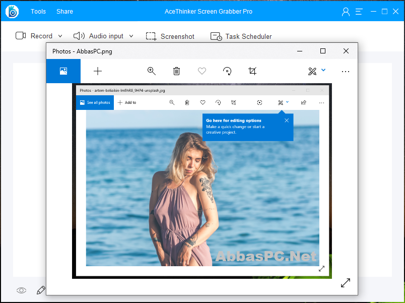
Task: Delete AbbasPC.png with the trash icon
Action: (176, 71)
